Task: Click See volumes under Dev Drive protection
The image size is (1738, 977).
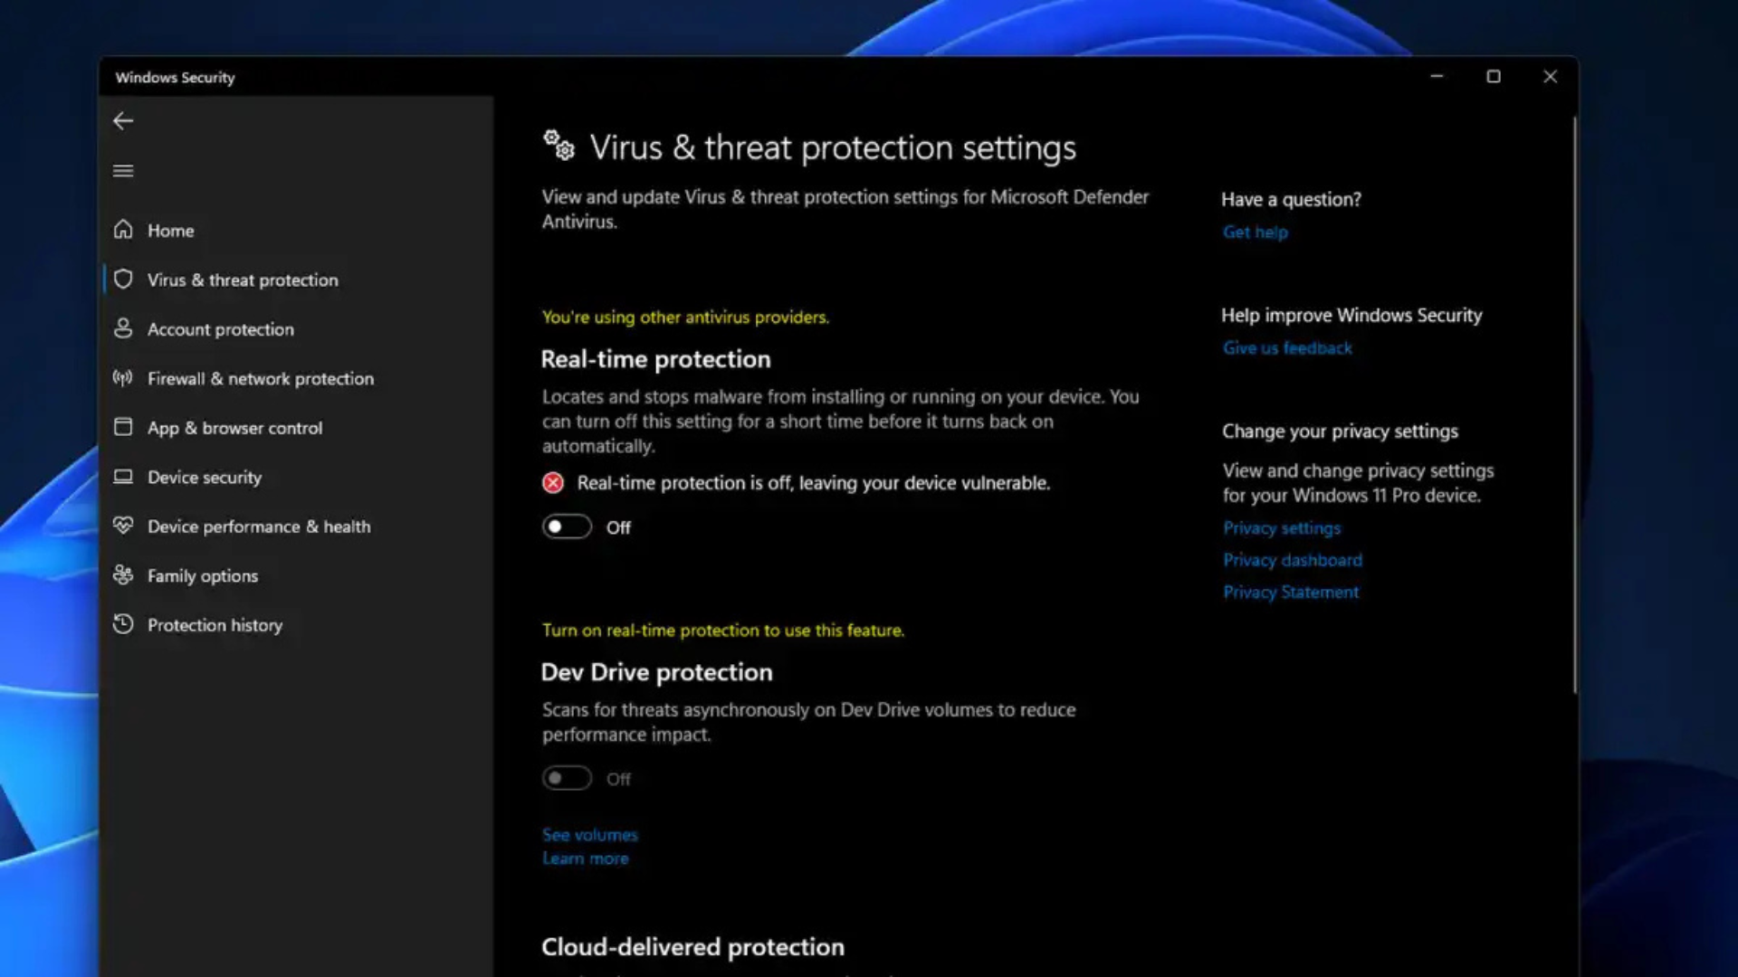Action: (x=589, y=834)
